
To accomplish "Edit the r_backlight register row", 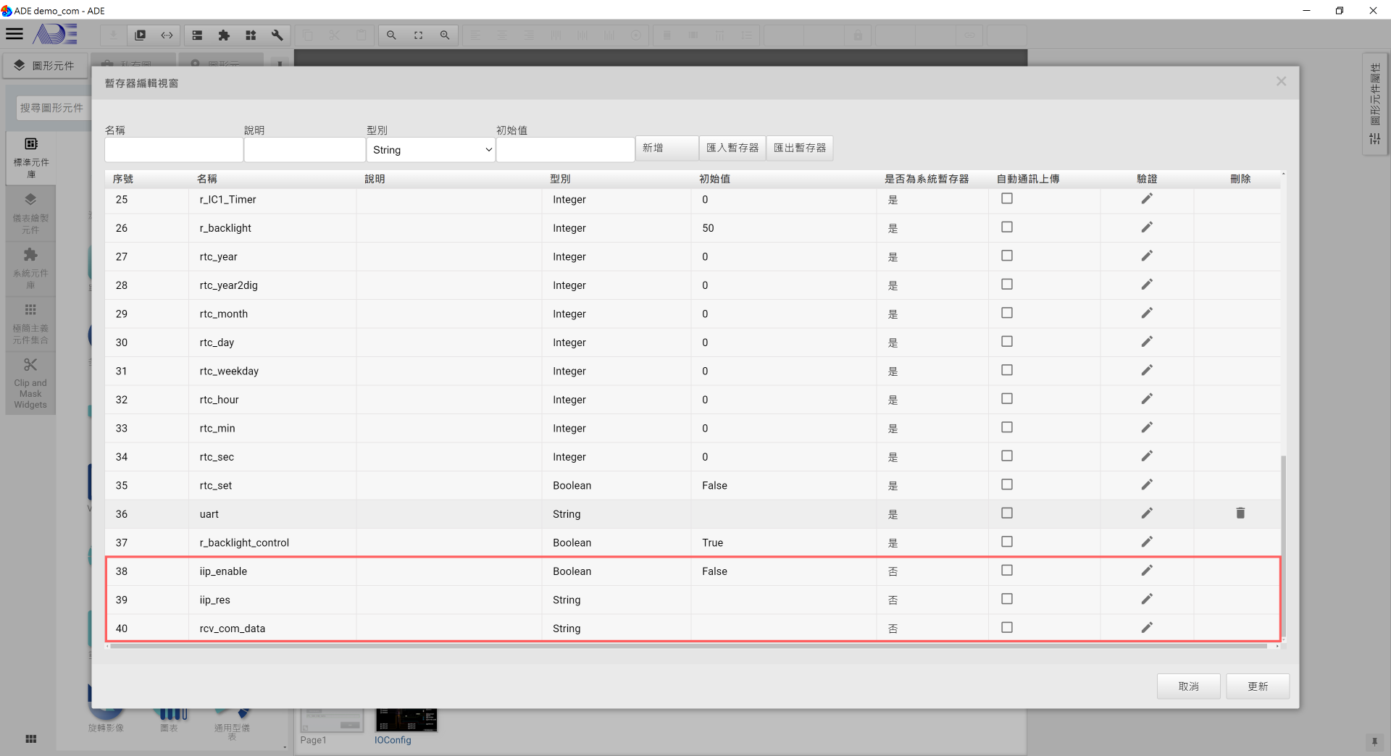I will click(1146, 227).
